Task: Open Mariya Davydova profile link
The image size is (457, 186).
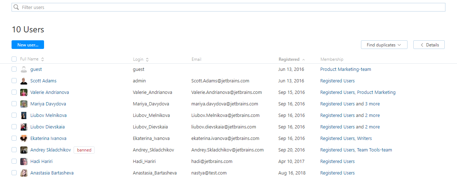Action: pyautogui.click(x=48, y=104)
